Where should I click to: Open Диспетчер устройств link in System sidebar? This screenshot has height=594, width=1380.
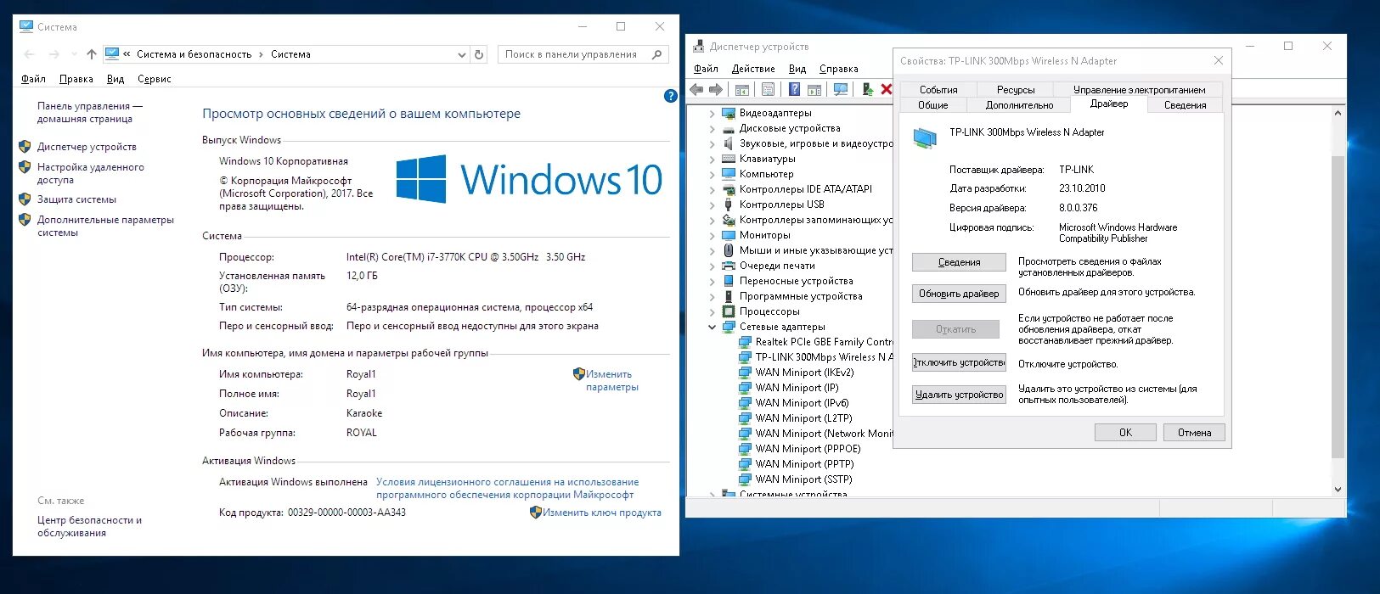click(87, 147)
